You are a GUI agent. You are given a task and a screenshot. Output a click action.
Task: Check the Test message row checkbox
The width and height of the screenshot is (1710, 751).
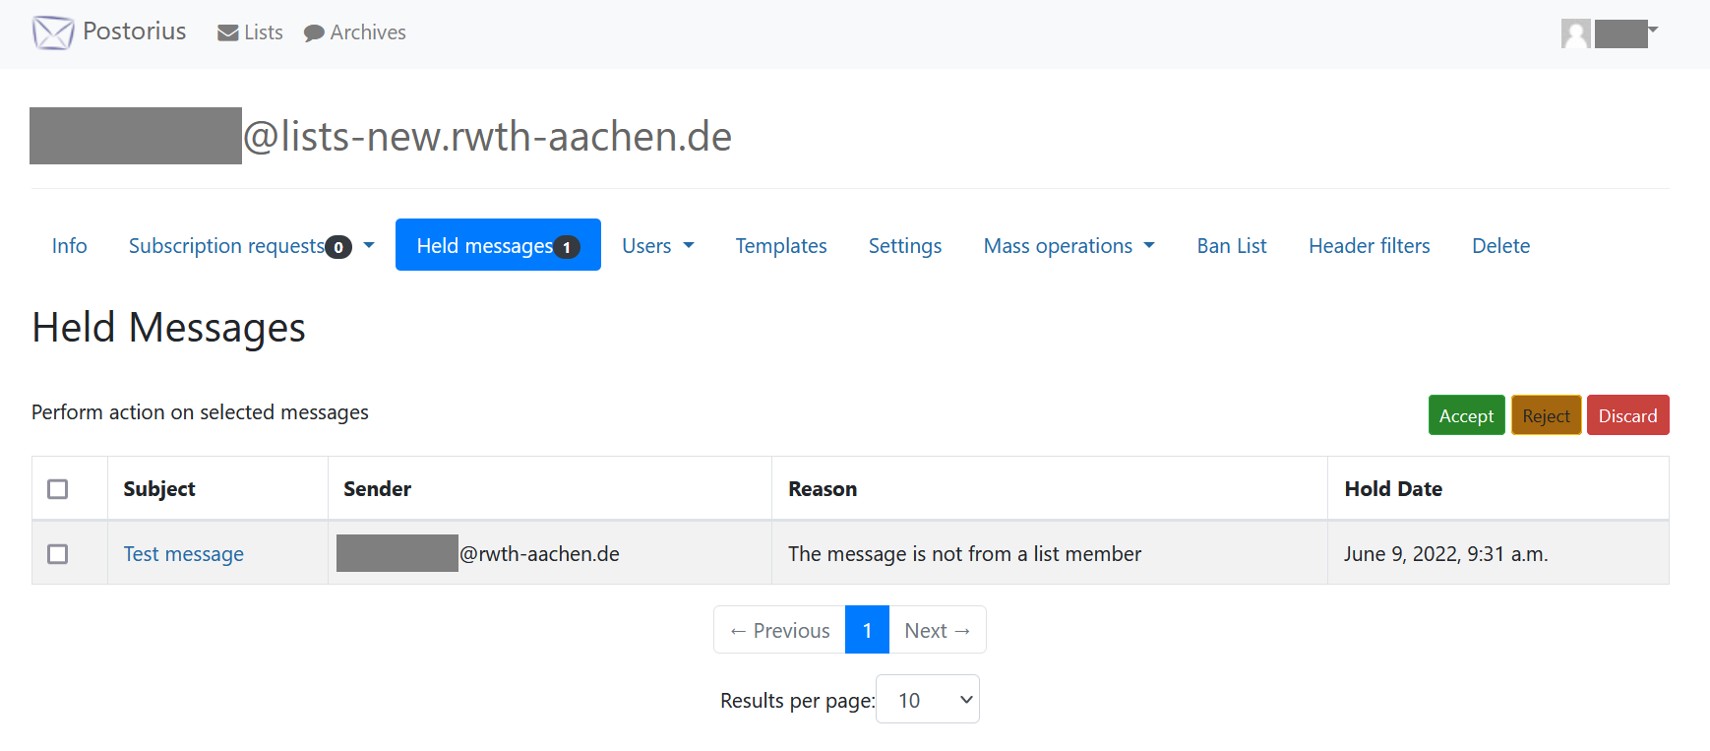click(58, 554)
